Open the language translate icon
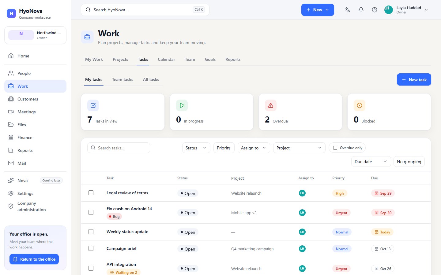 (x=348, y=10)
